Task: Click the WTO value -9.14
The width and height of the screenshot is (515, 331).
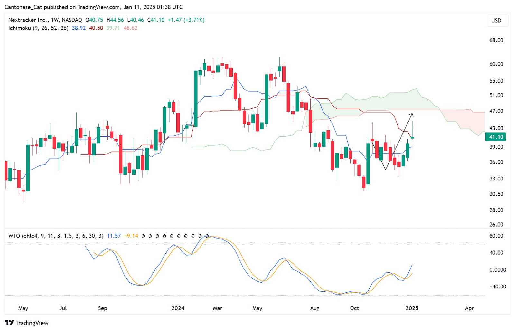Action: click(x=131, y=236)
